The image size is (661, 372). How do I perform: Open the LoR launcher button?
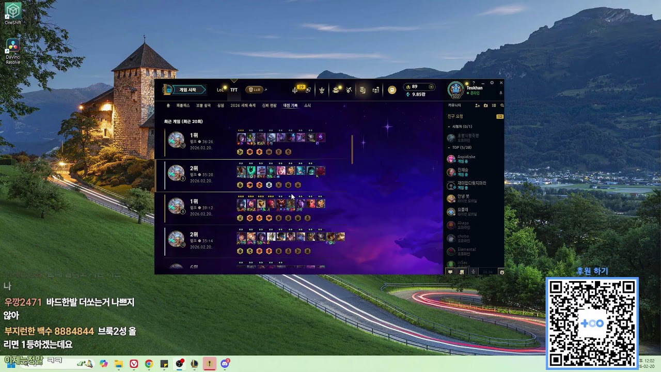coord(255,90)
